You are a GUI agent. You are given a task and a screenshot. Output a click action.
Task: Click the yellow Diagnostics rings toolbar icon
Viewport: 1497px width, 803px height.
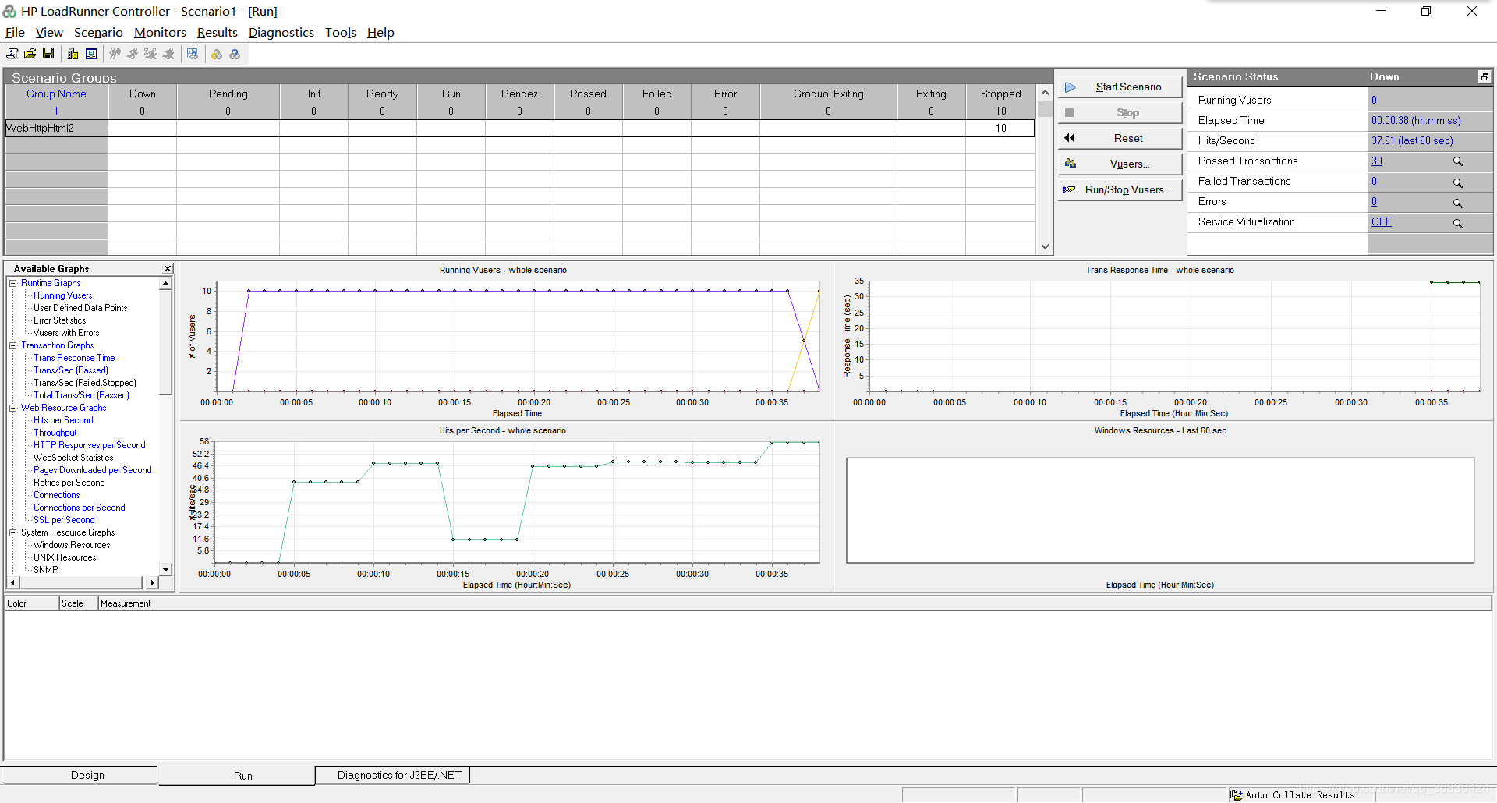pos(217,54)
